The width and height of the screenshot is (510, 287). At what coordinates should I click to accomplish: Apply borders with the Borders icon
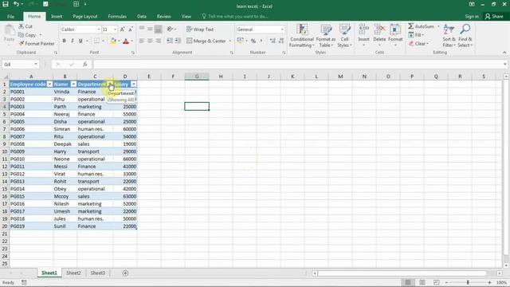[x=96, y=41]
